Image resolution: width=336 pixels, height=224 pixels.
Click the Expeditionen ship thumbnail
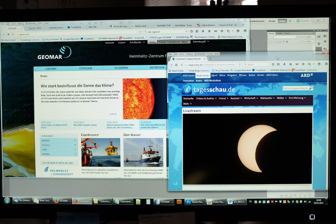click(101, 152)
